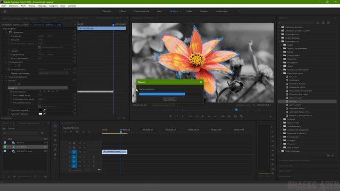Export frame with the camera icon

235,117
